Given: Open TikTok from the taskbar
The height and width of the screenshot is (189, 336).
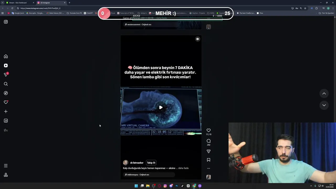Looking at the screenshot, I should pos(182,186).
